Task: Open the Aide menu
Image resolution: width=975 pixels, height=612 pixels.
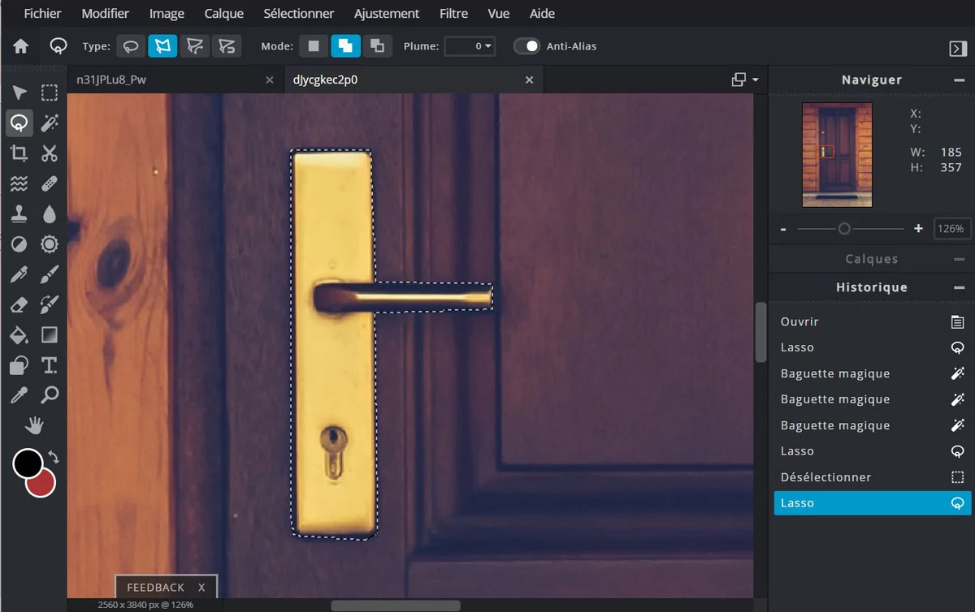Action: coord(542,14)
